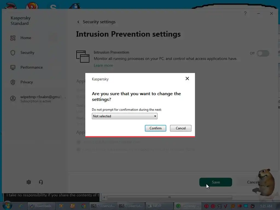Click the account avatar icon
The height and width of the screenshot is (210, 280).
pyautogui.click(x=13, y=98)
